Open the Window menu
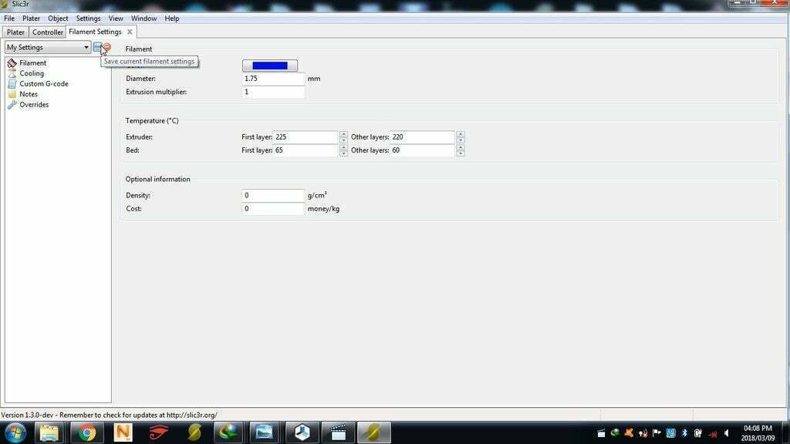Screen dimensions: 790x444 point(143,18)
